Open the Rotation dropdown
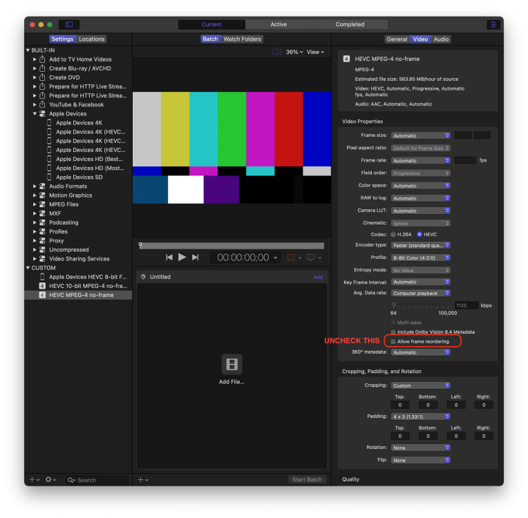528x518 pixels. click(421, 448)
